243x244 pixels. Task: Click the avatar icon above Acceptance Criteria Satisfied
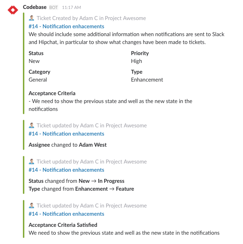(x=31, y=206)
